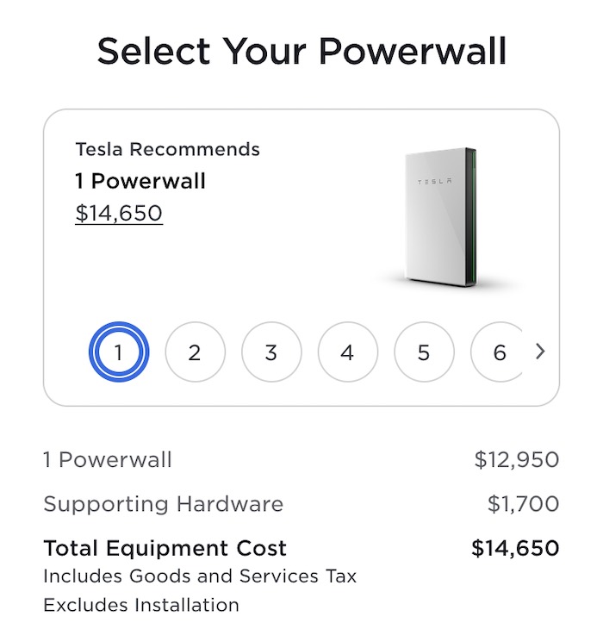603x629 pixels.
Task: Choose quantity 5 circle
Action: click(x=424, y=352)
